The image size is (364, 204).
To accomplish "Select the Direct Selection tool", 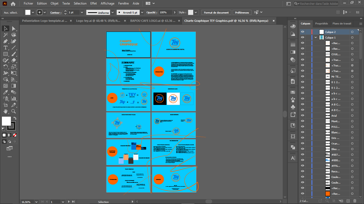I will tap(14, 28).
